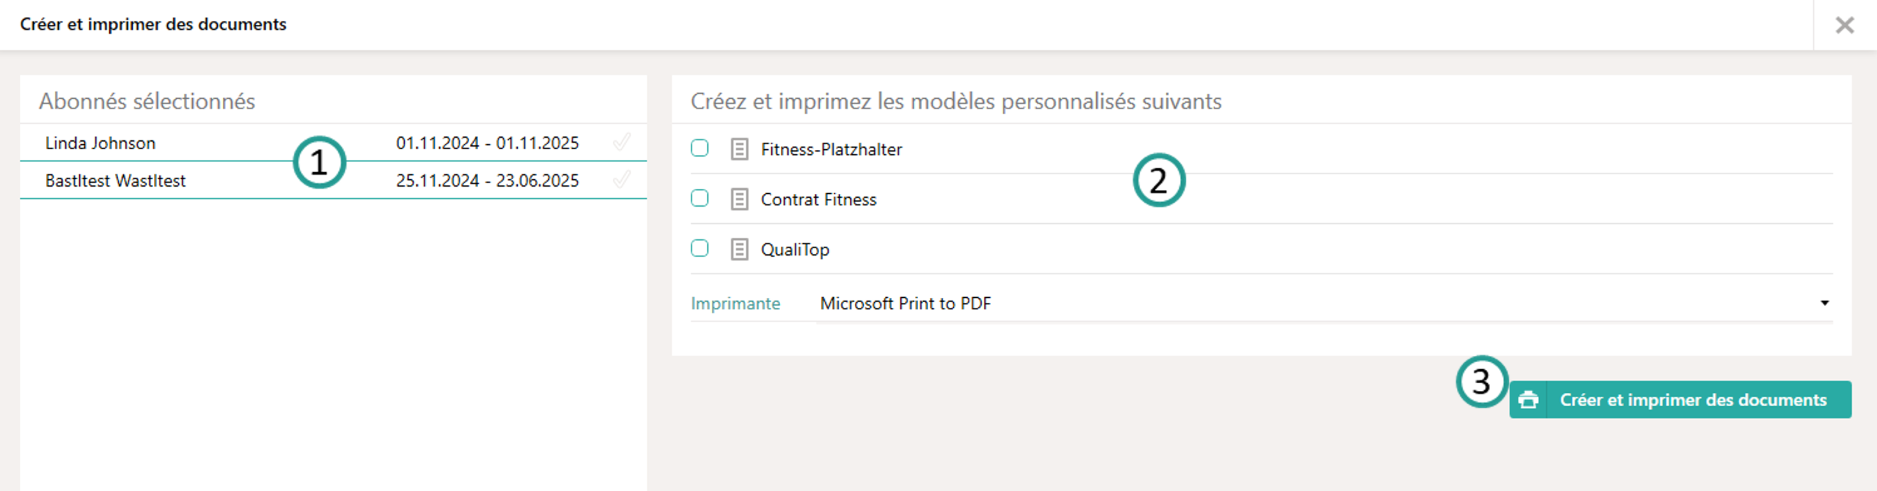Select Microsoft Print to PDF from the printer field

[x=905, y=304]
